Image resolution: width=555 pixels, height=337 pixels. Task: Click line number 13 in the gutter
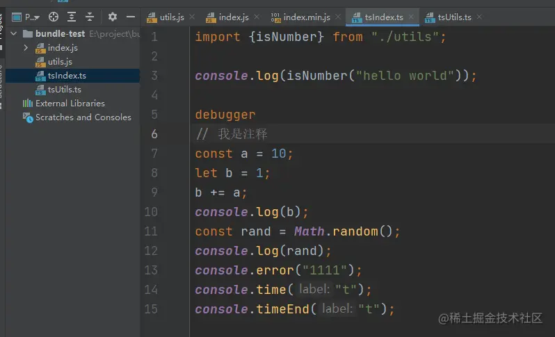coord(151,270)
